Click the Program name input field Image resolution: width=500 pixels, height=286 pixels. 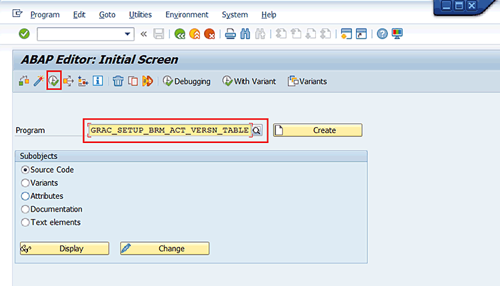pyautogui.click(x=169, y=130)
